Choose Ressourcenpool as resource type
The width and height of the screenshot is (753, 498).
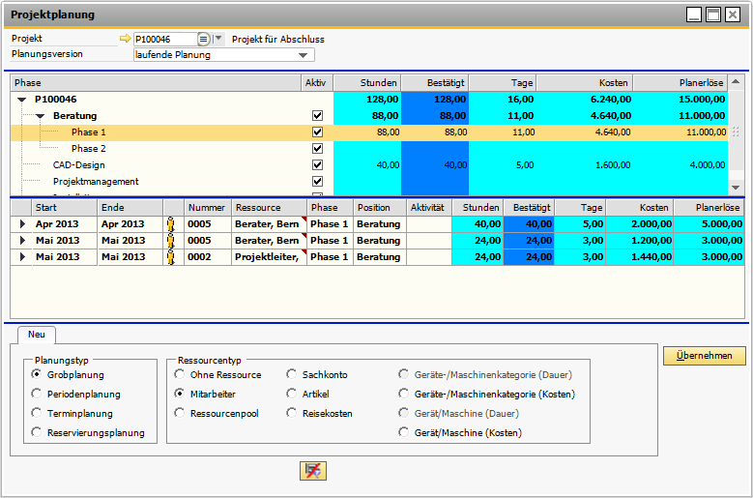pos(180,413)
